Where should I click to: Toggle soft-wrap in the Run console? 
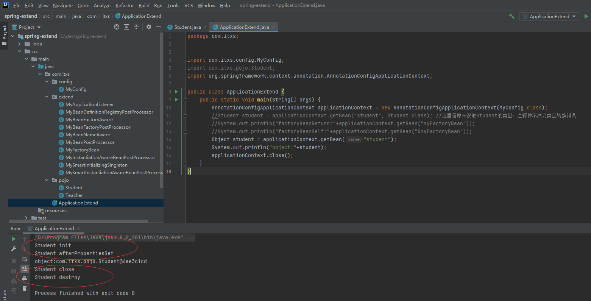[x=25, y=259]
